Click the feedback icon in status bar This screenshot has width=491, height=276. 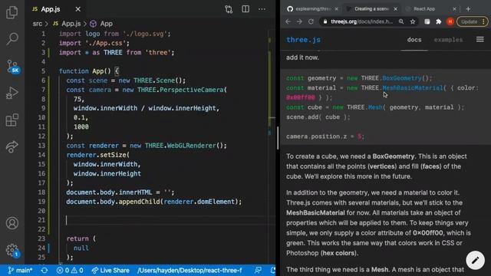pyautogui.click(x=258, y=270)
